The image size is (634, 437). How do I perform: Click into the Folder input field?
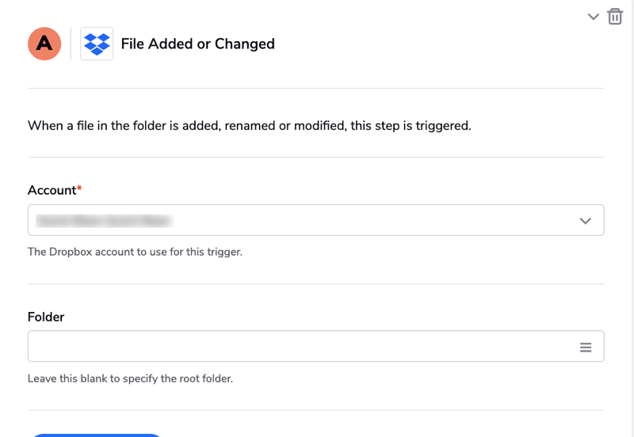(x=301, y=347)
